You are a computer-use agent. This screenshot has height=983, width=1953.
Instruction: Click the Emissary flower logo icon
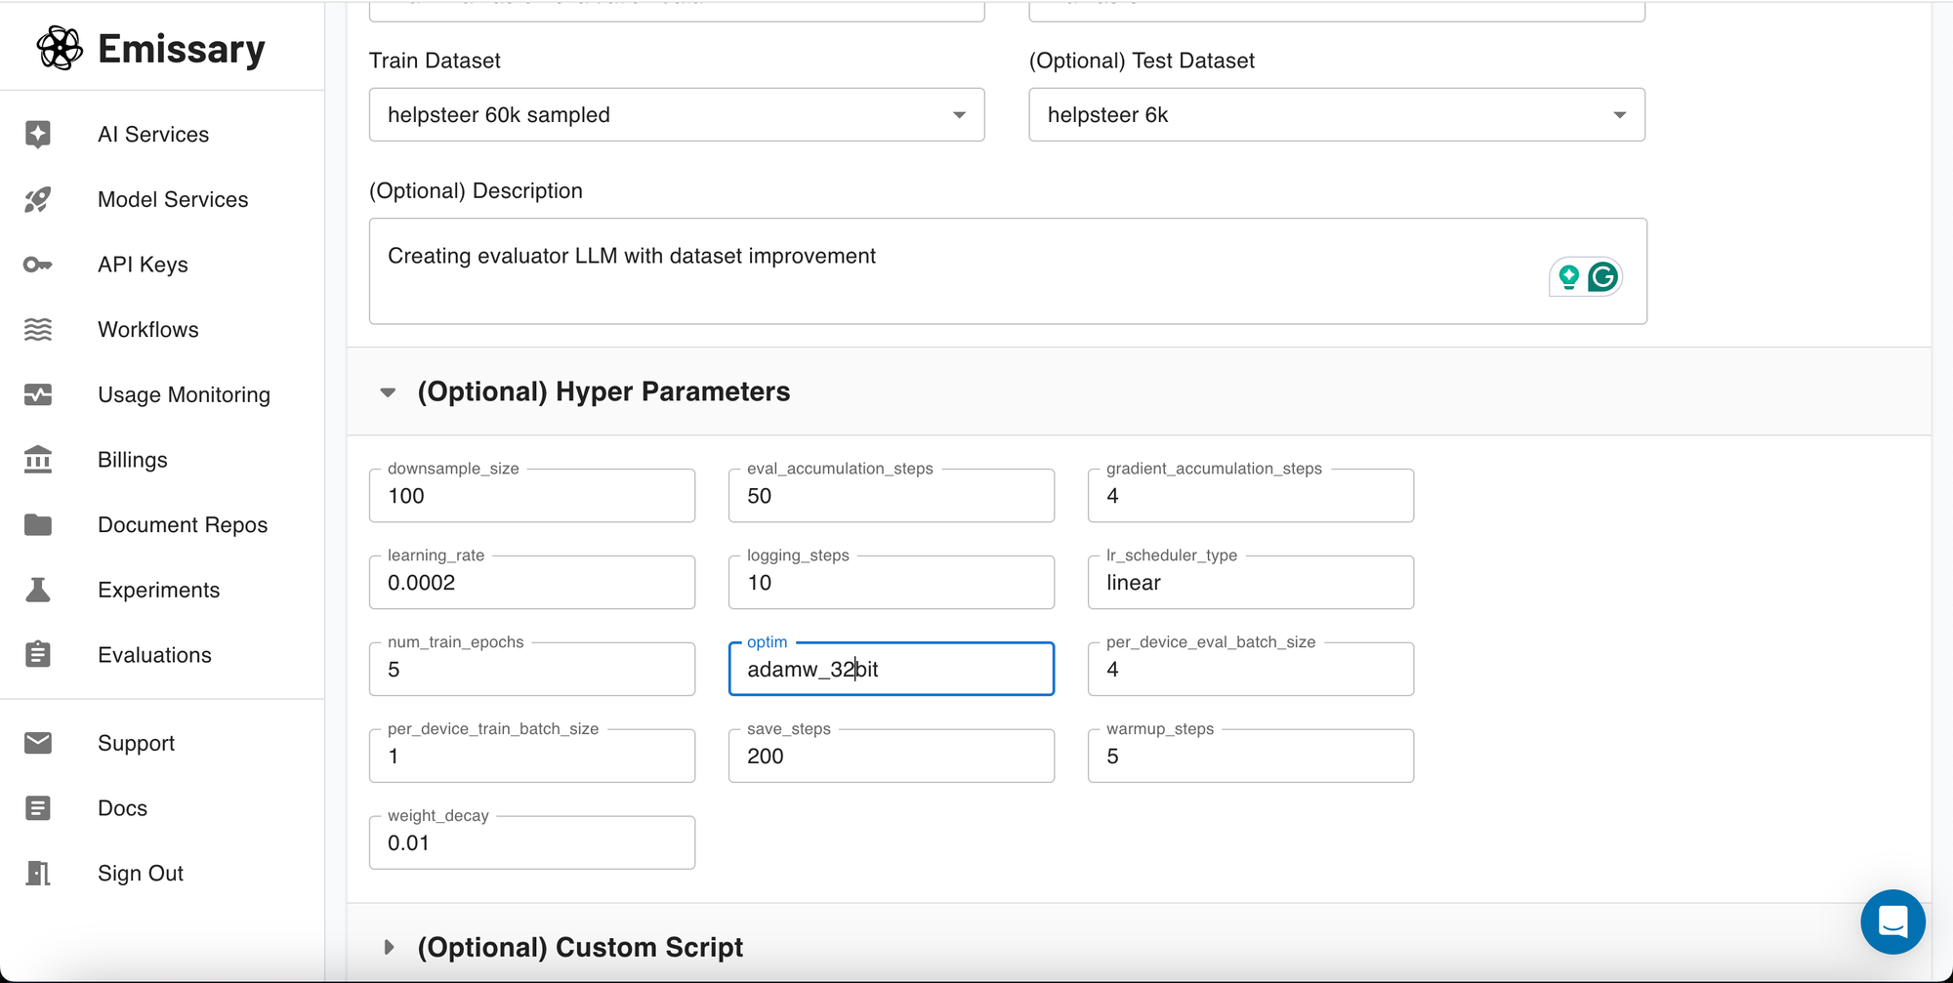coord(60,48)
